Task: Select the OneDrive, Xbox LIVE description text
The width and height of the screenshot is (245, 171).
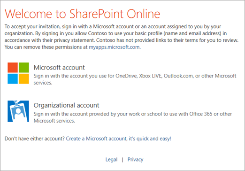Action: (135, 79)
